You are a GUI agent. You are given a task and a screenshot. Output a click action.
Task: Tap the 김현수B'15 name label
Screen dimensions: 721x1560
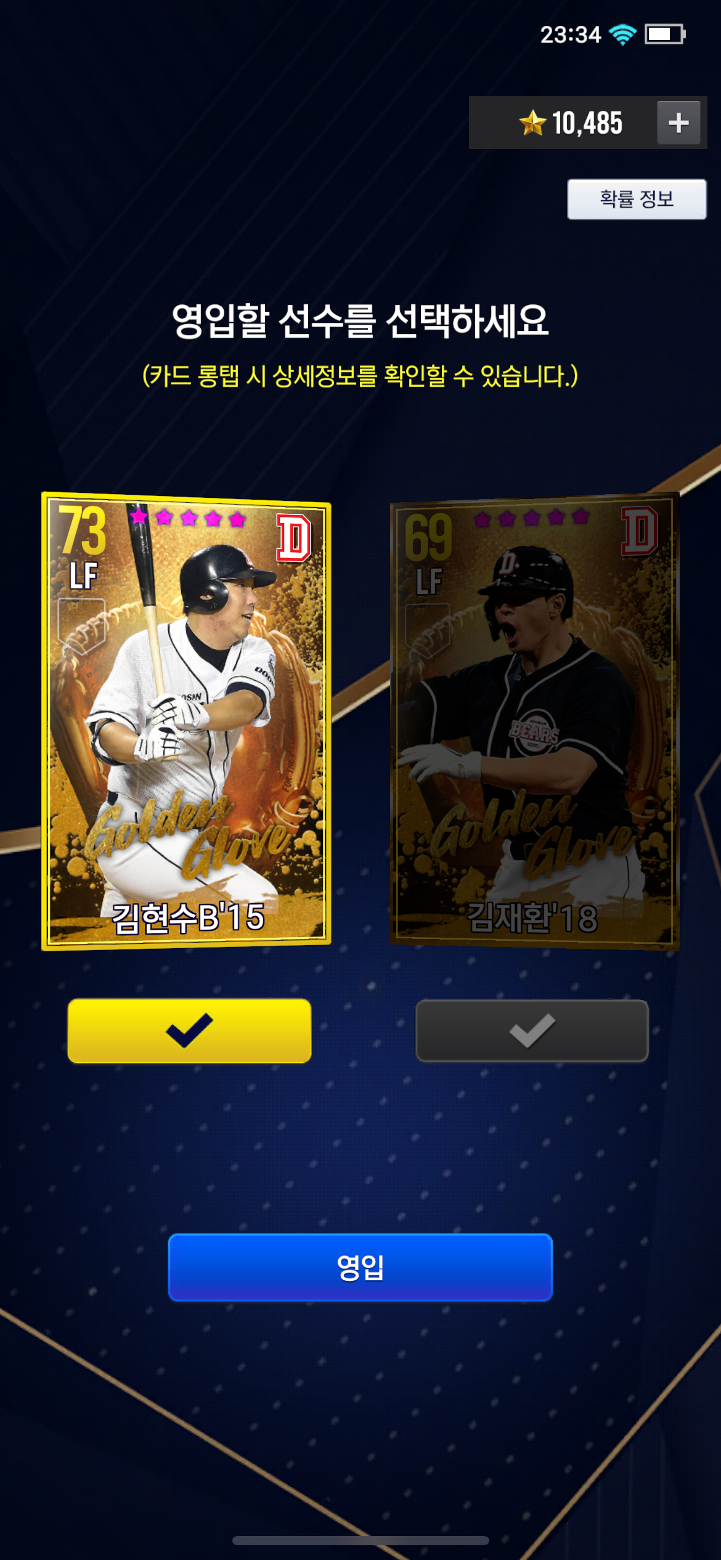point(189,917)
